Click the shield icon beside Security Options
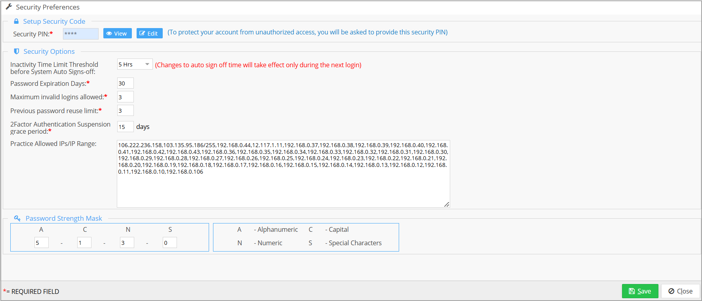Viewport: 702px width, 301px height. coord(17,51)
